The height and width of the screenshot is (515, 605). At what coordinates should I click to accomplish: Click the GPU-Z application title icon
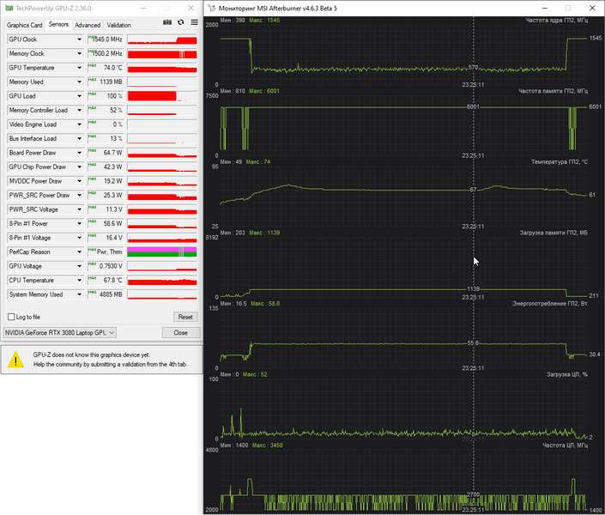point(9,8)
